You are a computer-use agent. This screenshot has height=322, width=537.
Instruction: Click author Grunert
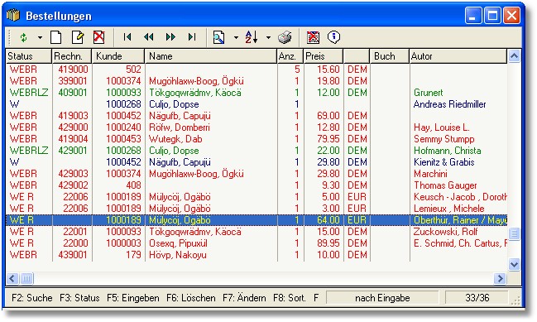(428, 93)
